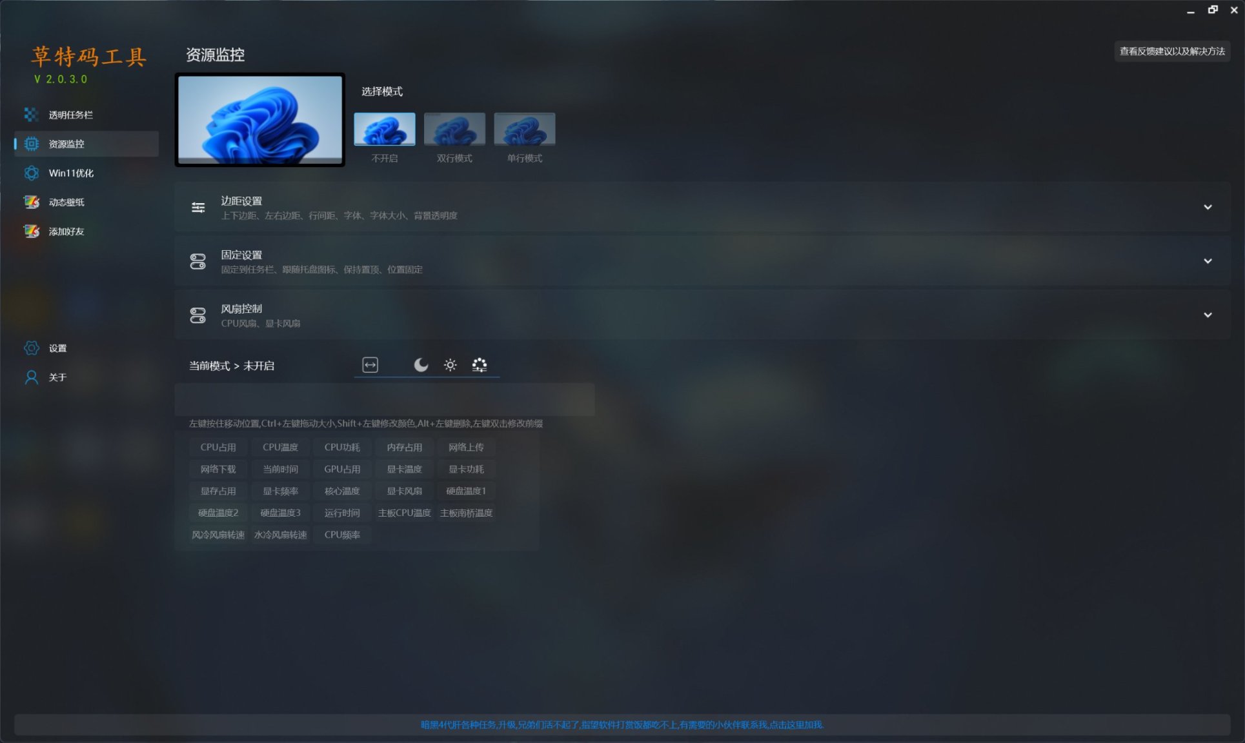This screenshot has height=743, width=1245.
Task: Expand the 边距设置 chevron
Action: [x=1208, y=207]
